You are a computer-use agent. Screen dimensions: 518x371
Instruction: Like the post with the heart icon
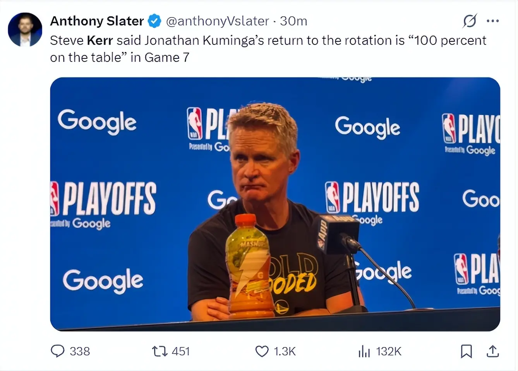pyautogui.click(x=262, y=351)
